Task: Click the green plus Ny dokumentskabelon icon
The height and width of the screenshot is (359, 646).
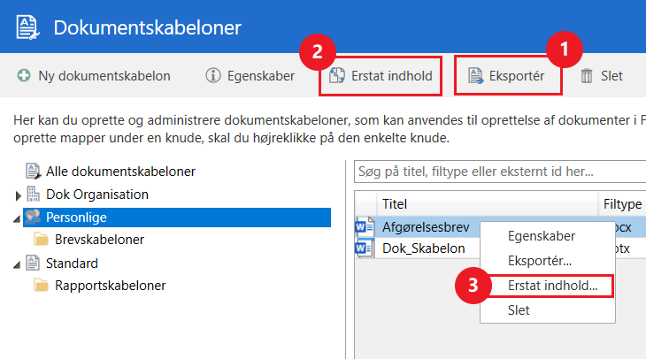Action: [x=24, y=76]
